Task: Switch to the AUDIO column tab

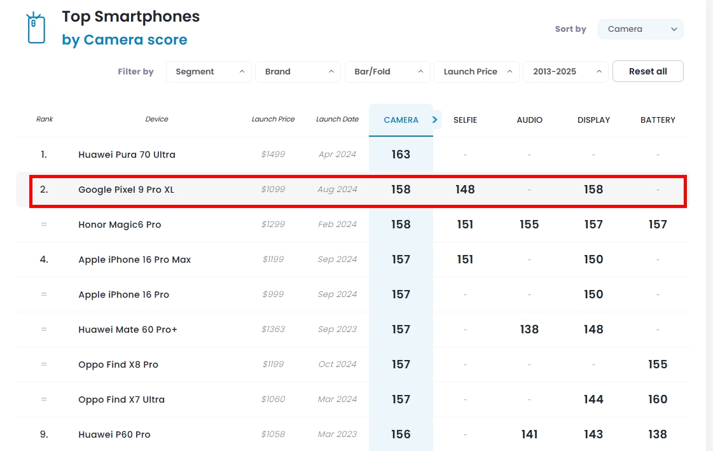Action: 529,120
